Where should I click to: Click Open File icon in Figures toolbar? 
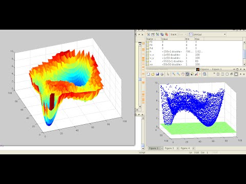pos(153,74)
